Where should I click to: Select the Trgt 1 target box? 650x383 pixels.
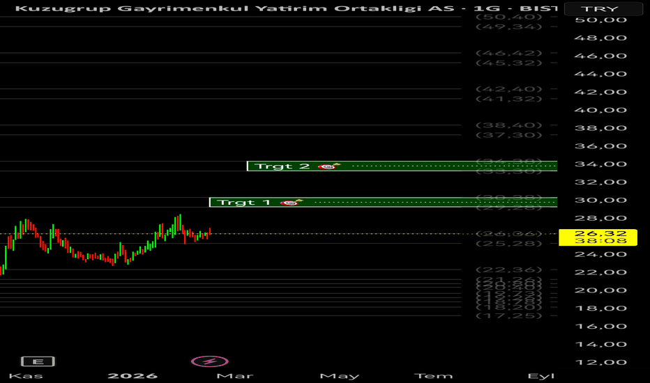click(384, 202)
